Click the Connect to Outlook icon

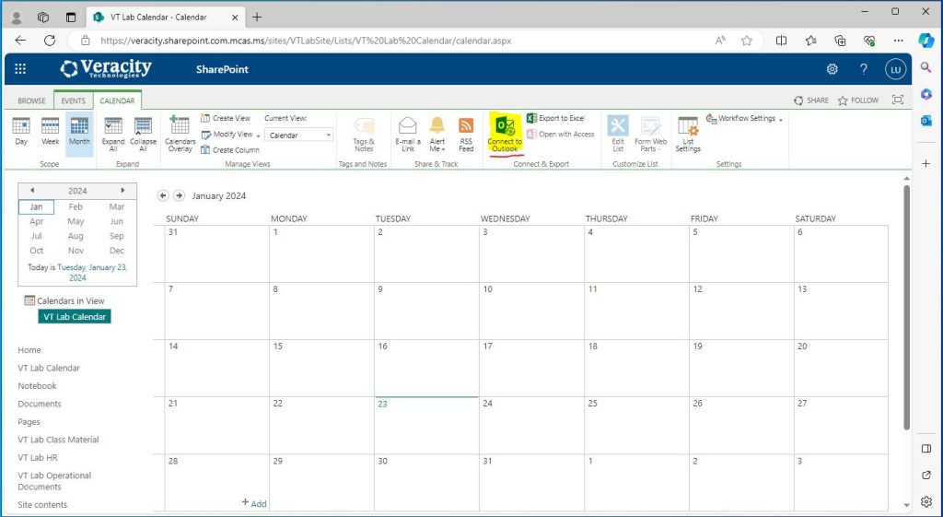[x=505, y=126]
